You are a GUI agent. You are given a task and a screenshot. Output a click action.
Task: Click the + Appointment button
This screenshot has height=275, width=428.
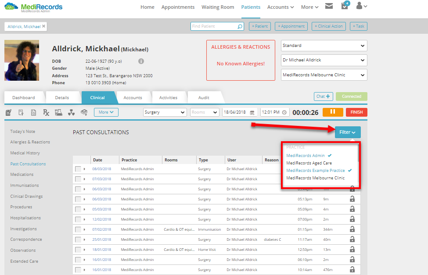tap(291, 26)
